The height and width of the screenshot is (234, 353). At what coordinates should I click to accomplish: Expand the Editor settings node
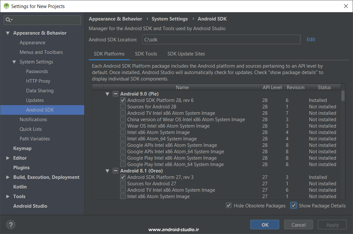8,158
